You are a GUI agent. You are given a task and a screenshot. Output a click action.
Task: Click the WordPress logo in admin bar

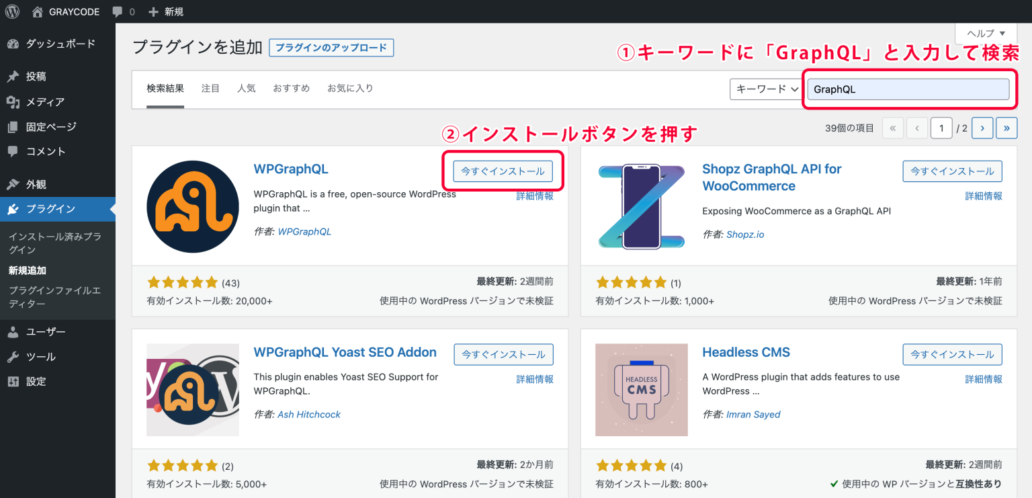(13, 11)
